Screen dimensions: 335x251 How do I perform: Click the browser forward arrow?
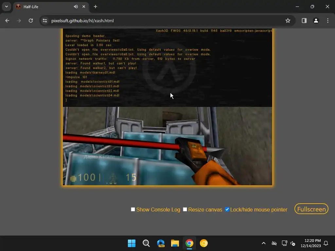[19, 21]
